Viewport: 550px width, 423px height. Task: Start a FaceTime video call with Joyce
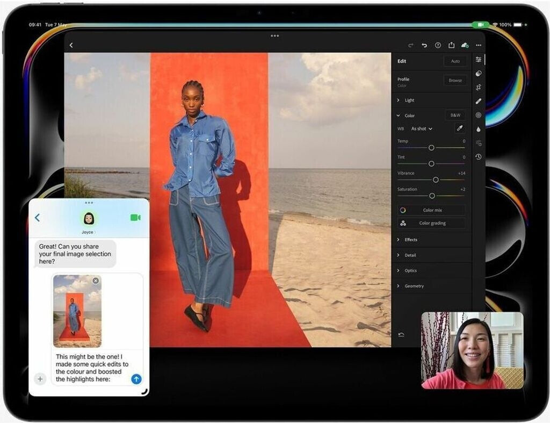(x=135, y=218)
